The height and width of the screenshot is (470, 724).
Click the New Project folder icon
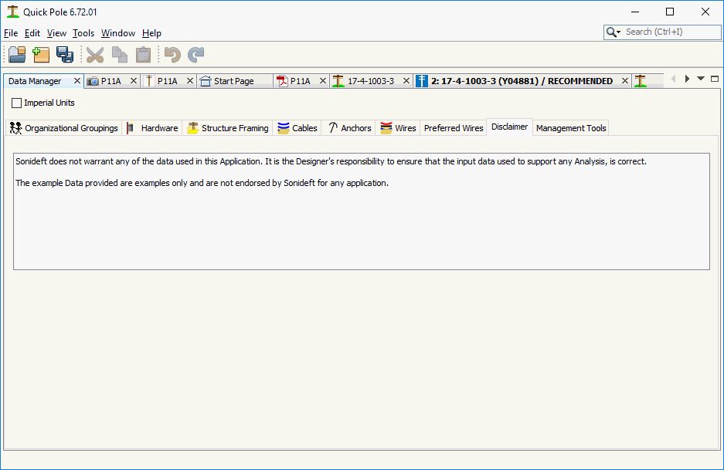point(41,55)
